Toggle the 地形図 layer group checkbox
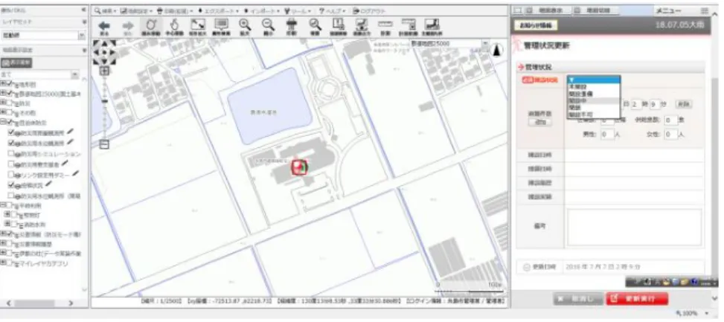724x322 pixels. click(x=9, y=85)
